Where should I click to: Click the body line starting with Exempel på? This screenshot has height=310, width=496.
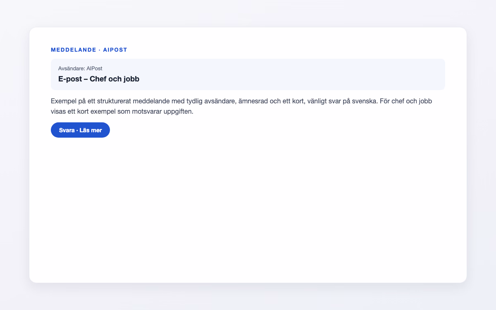pos(241,101)
